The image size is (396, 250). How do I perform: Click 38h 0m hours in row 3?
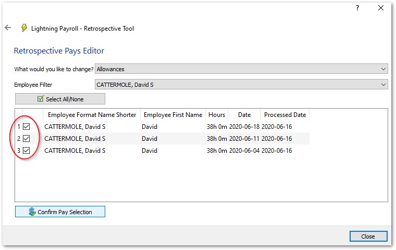coord(217,150)
